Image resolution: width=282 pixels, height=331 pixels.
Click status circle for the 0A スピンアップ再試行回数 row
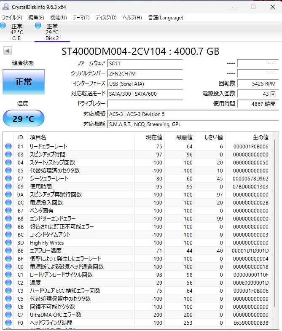(x=8, y=194)
